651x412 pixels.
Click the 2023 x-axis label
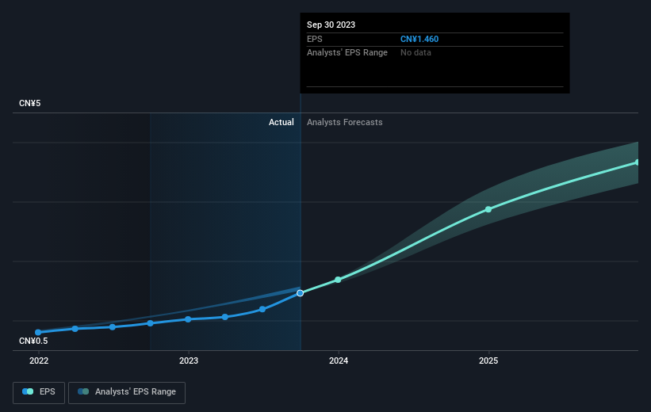pyautogui.click(x=189, y=361)
